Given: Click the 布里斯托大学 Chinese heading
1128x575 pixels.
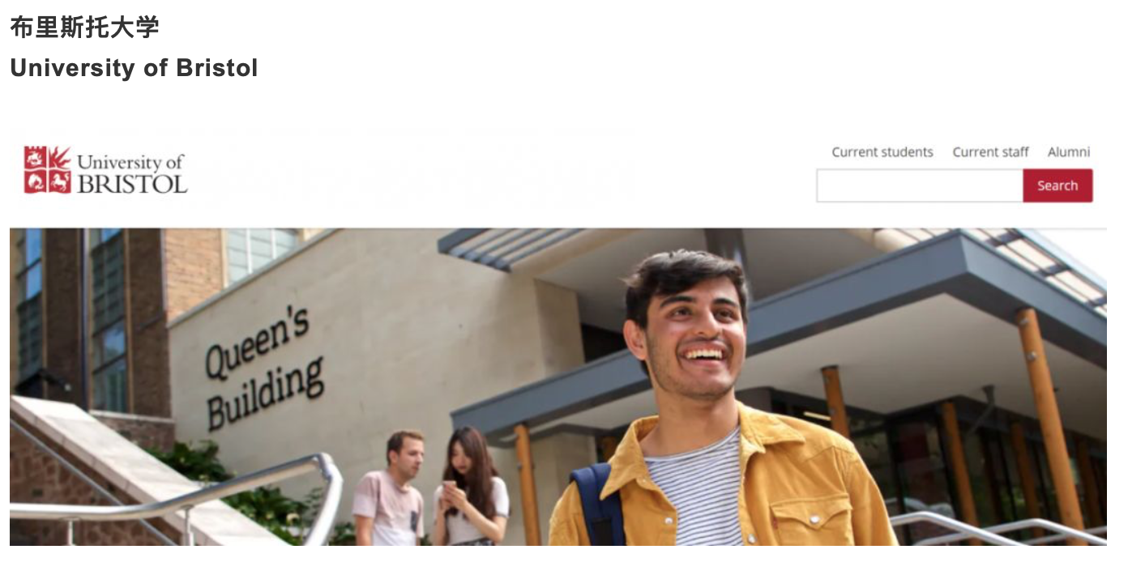Looking at the screenshot, I should [85, 27].
